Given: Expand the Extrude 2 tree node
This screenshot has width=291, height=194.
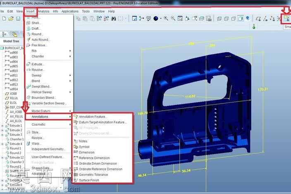Looking at the screenshot, I should (x=2, y=130).
